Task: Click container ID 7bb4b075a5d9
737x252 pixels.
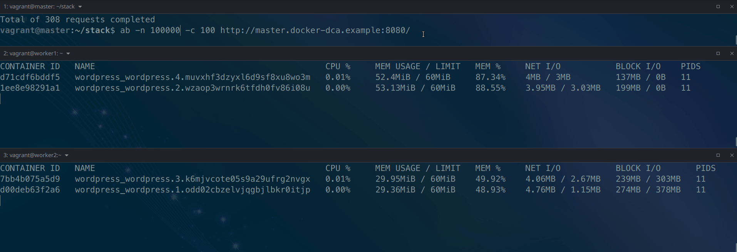Action: click(x=30, y=179)
